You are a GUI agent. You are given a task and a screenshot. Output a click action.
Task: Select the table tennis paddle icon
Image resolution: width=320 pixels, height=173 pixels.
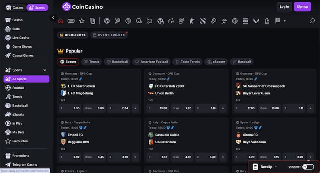click(x=149, y=21)
